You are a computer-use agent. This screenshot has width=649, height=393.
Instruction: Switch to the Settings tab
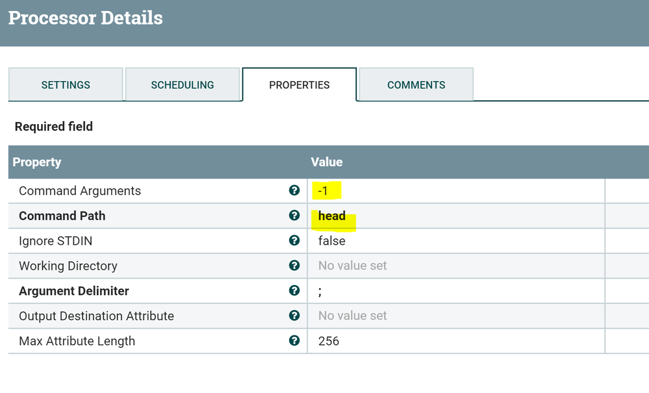pyautogui.click(x=66, y=85)
